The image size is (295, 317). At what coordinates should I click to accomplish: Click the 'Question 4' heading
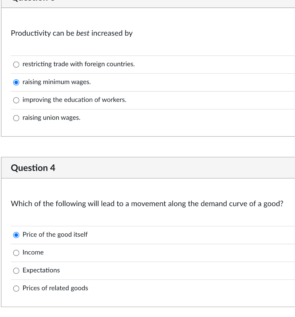point(33,168)
